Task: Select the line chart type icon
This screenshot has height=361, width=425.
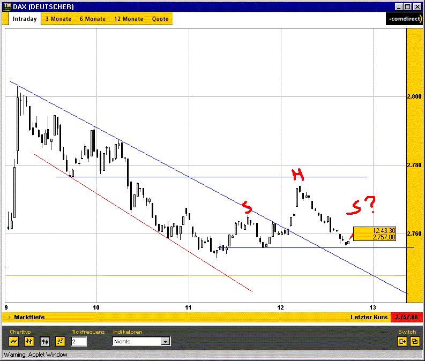Action: pos(13,341)
